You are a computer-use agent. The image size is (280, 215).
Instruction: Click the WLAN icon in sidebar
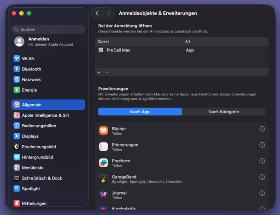[17, 59]
